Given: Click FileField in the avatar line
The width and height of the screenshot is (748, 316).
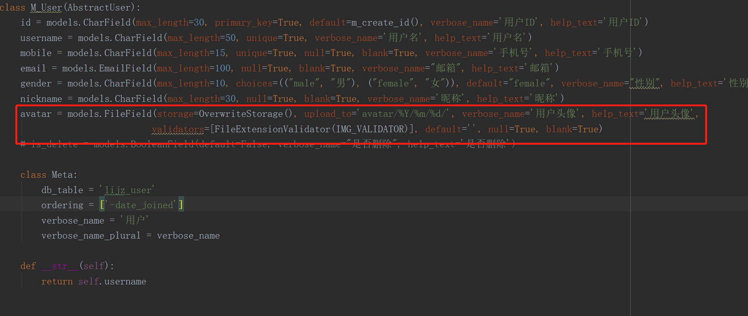Looking at the screenshot, I should [x=128, y=114].
